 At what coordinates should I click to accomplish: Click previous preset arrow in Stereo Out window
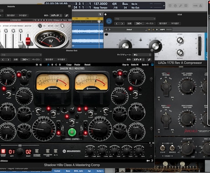point(3,60)
